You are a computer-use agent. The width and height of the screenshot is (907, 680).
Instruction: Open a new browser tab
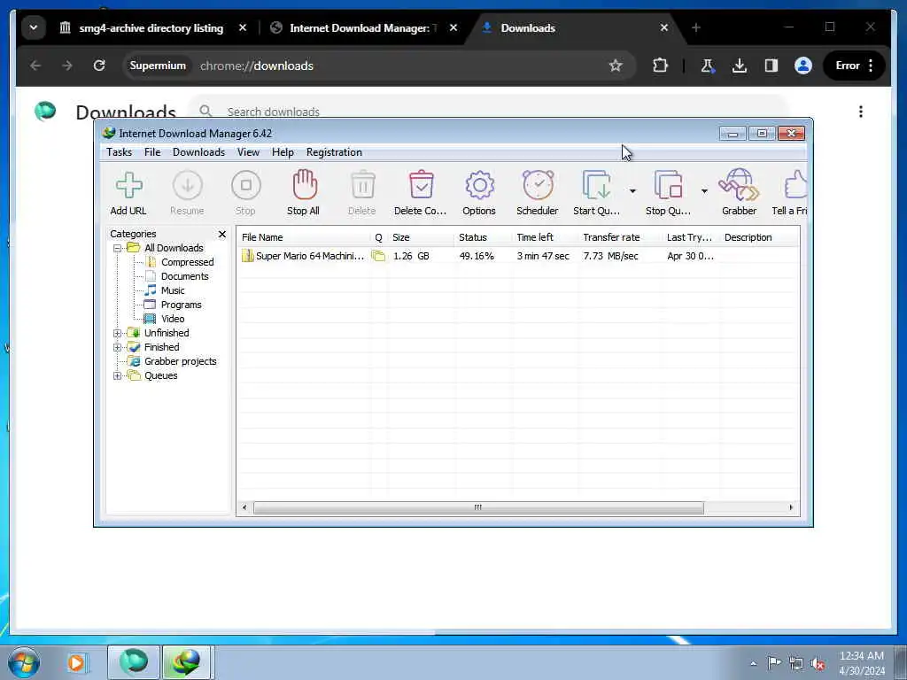[x=696, y=27]
